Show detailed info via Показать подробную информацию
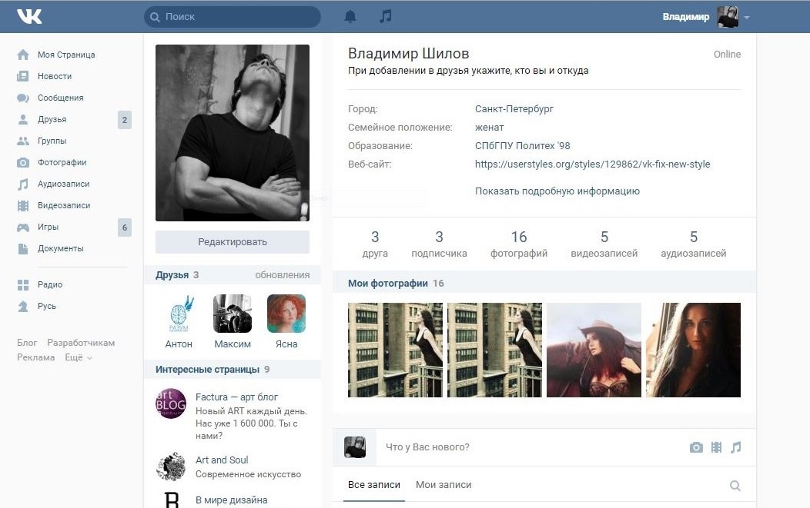The image size is (810, 508). (557, 191)
